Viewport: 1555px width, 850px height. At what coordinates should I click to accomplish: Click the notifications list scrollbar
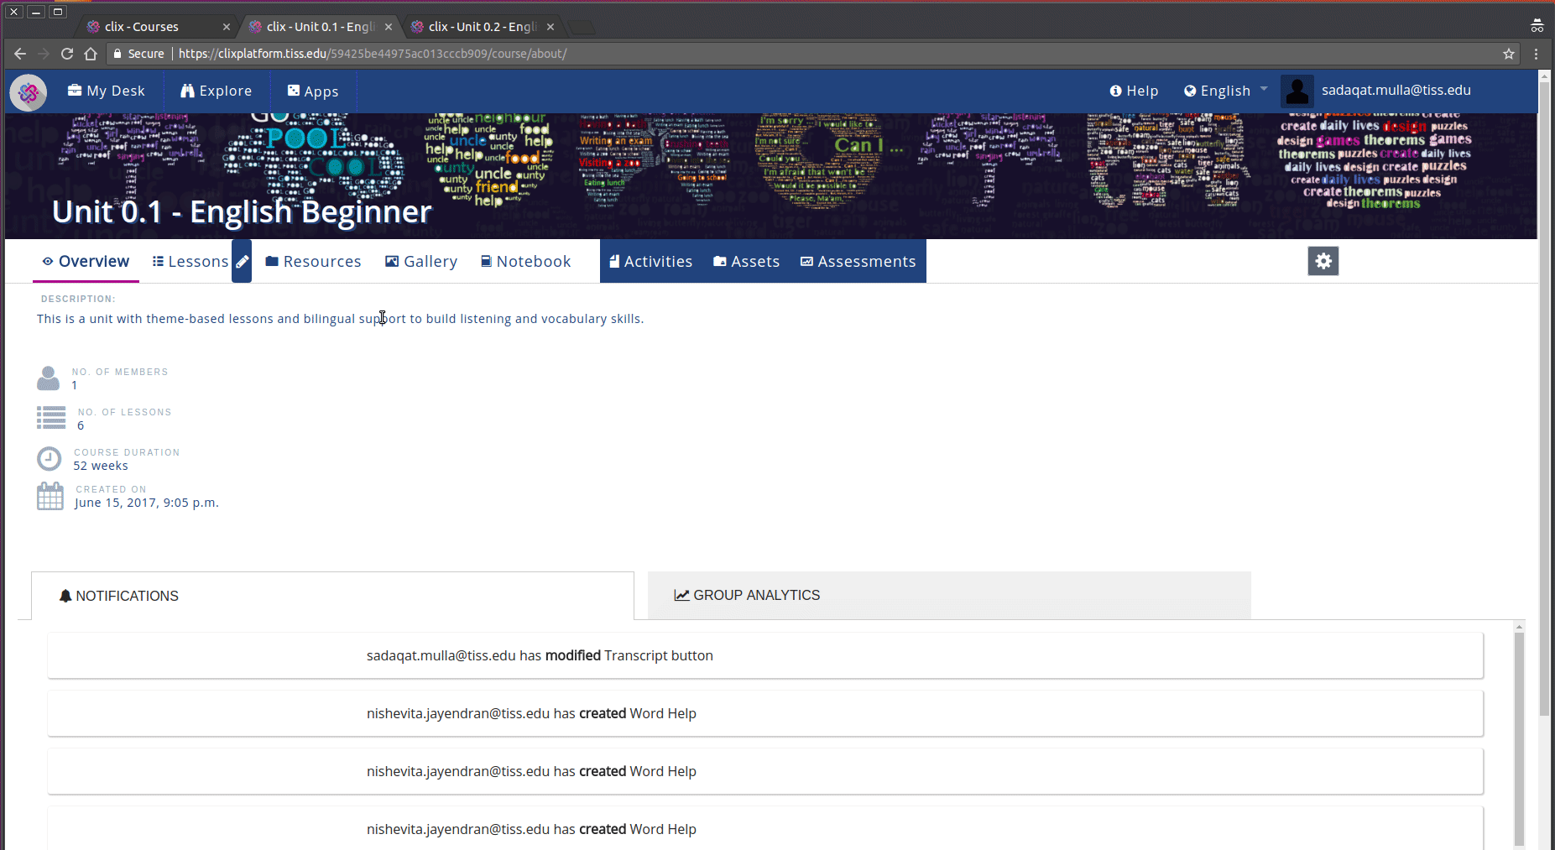tap(1519, 738)
